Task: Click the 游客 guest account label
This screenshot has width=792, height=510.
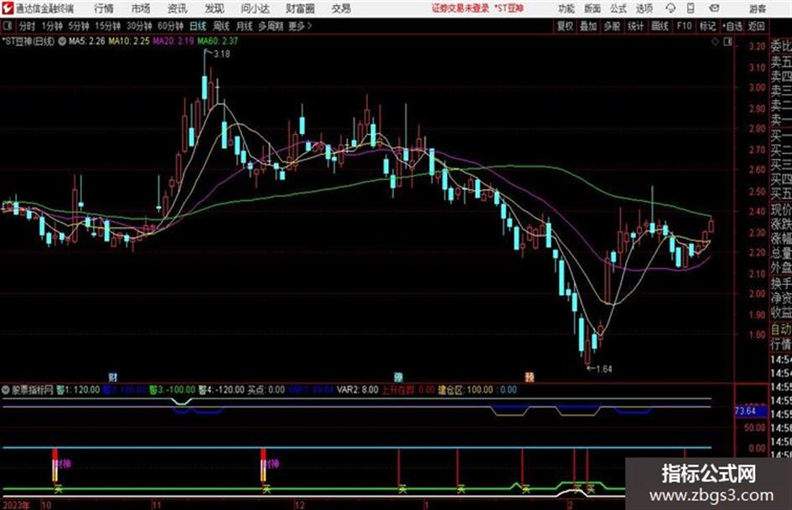Action: coord(758,8)
